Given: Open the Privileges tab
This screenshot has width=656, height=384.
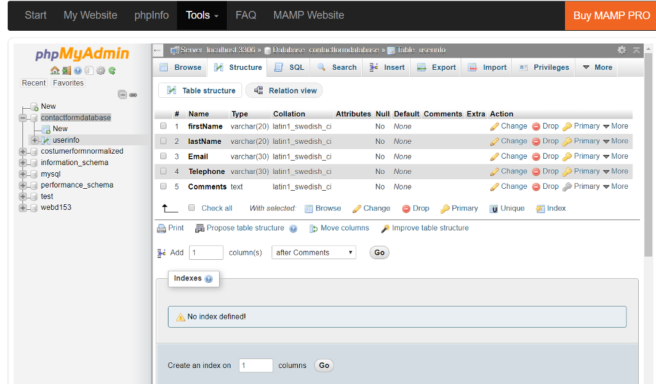Looking at the screenshot, I should [544, 67].
